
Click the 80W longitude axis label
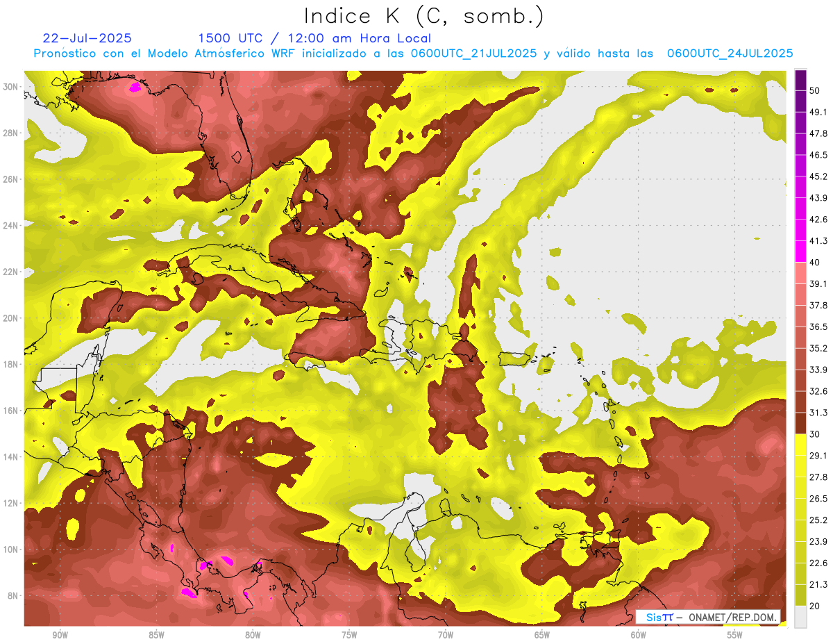point(253,636)
